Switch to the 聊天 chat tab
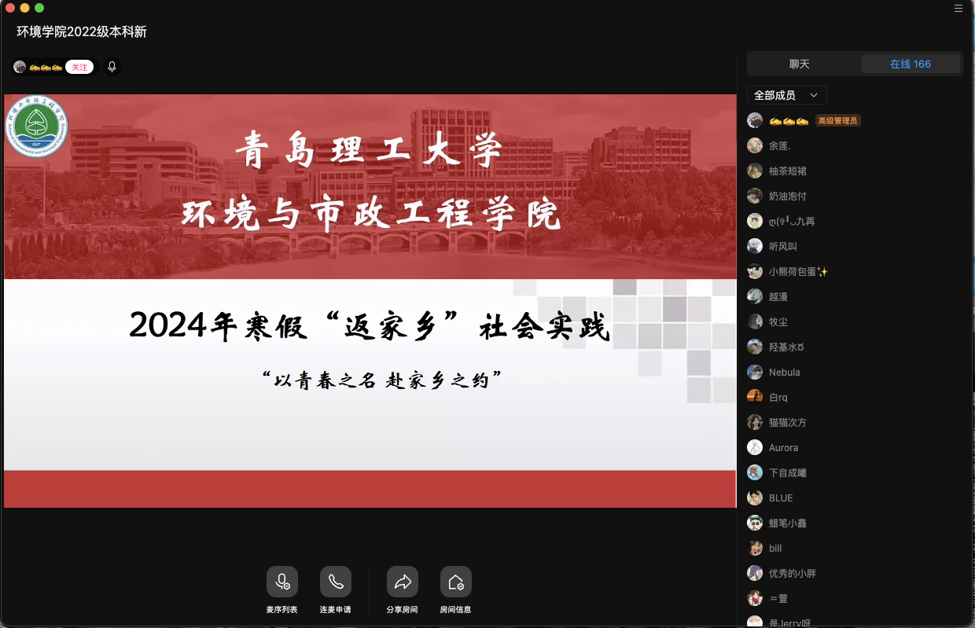The width and height of the screenshot is (975, 628). [x=800, y=64]
